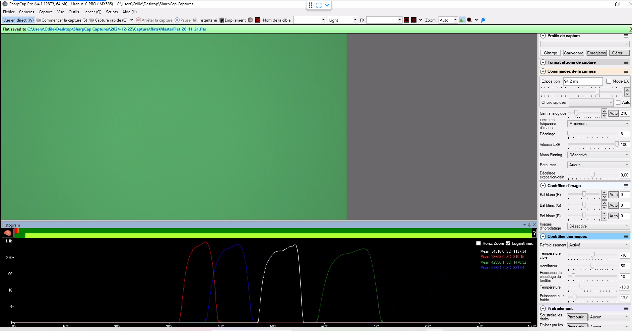Enable the Mode LX checkbox
The width and height of the screenshot is (632, 331).
[609, 81]
